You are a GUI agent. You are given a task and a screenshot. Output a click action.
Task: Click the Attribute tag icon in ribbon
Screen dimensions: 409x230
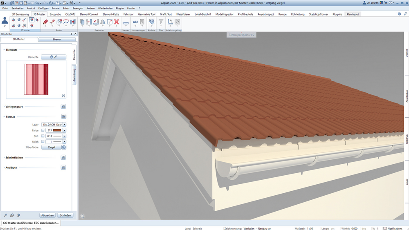(152, 22)
